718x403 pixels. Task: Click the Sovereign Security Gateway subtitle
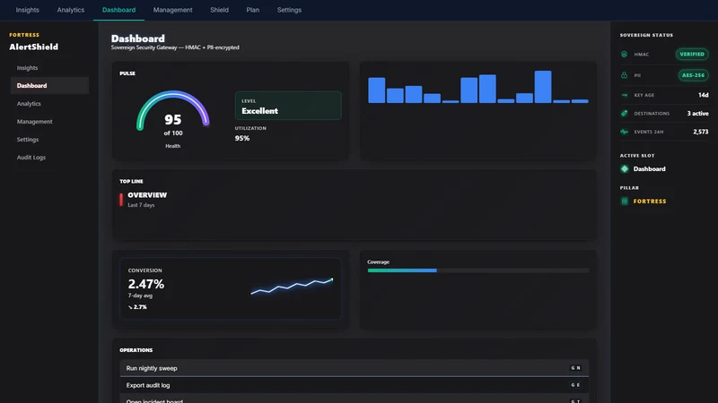coord(175,47)
